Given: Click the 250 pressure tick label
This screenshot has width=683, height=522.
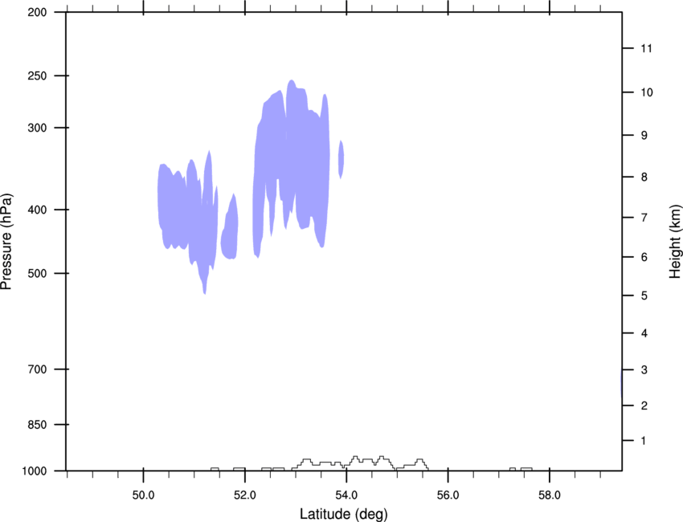Looking at the screenshot, I should pyautogui.click(x=37, y=75).
